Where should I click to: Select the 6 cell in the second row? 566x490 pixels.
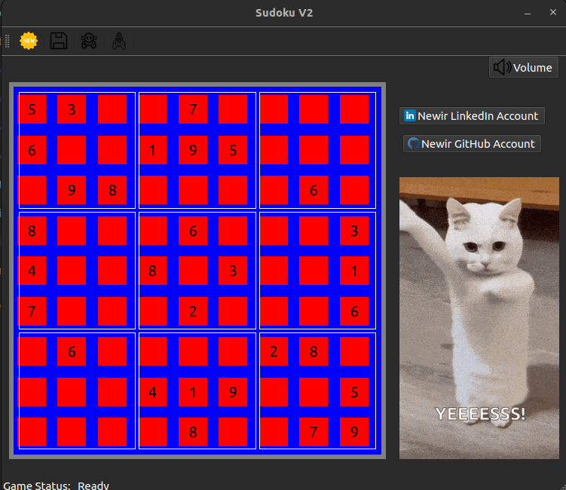coord(32,150)
